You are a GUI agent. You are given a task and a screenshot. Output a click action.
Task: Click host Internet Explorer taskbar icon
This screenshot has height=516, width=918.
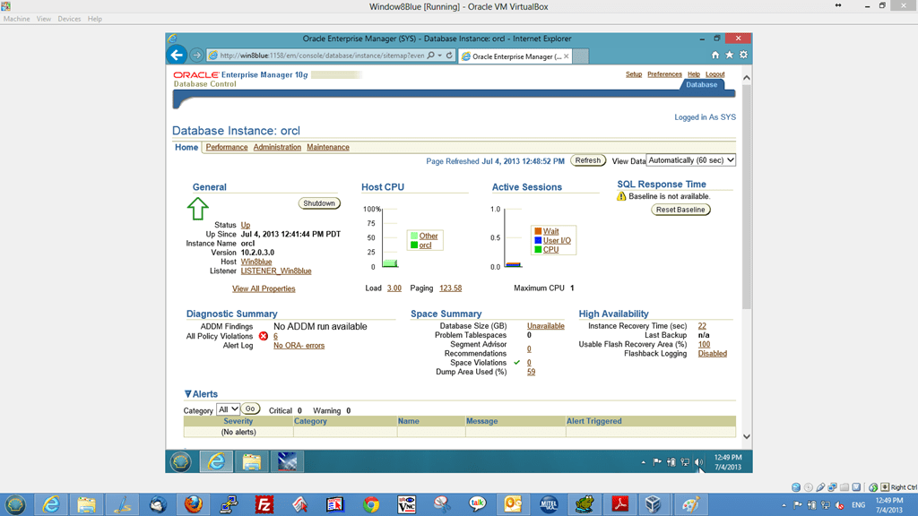tap(51, 504)
